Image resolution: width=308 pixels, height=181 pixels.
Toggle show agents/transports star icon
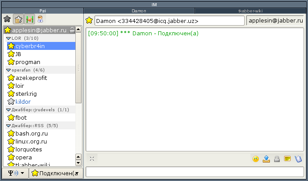click(18, 19)
